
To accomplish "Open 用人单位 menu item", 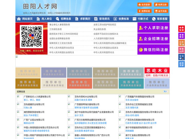I will tap(47, 19).
